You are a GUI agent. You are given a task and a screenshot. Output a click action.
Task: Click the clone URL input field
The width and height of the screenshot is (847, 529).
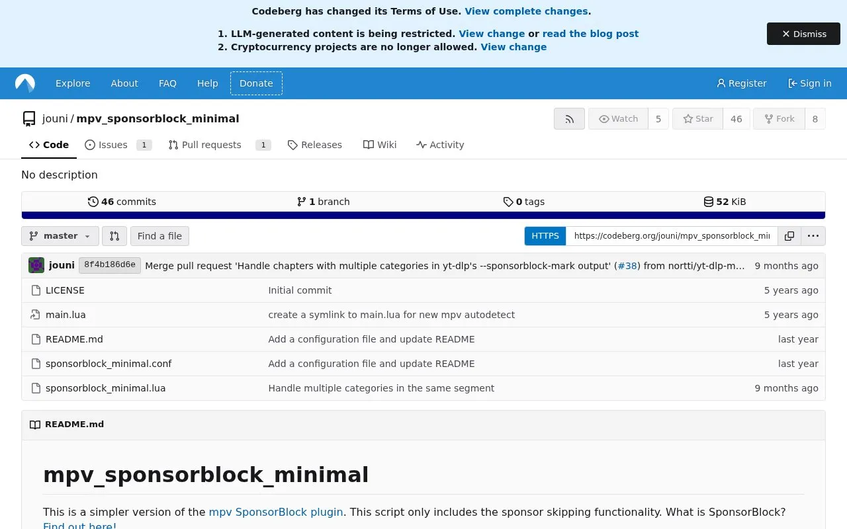tap(672, 236)
